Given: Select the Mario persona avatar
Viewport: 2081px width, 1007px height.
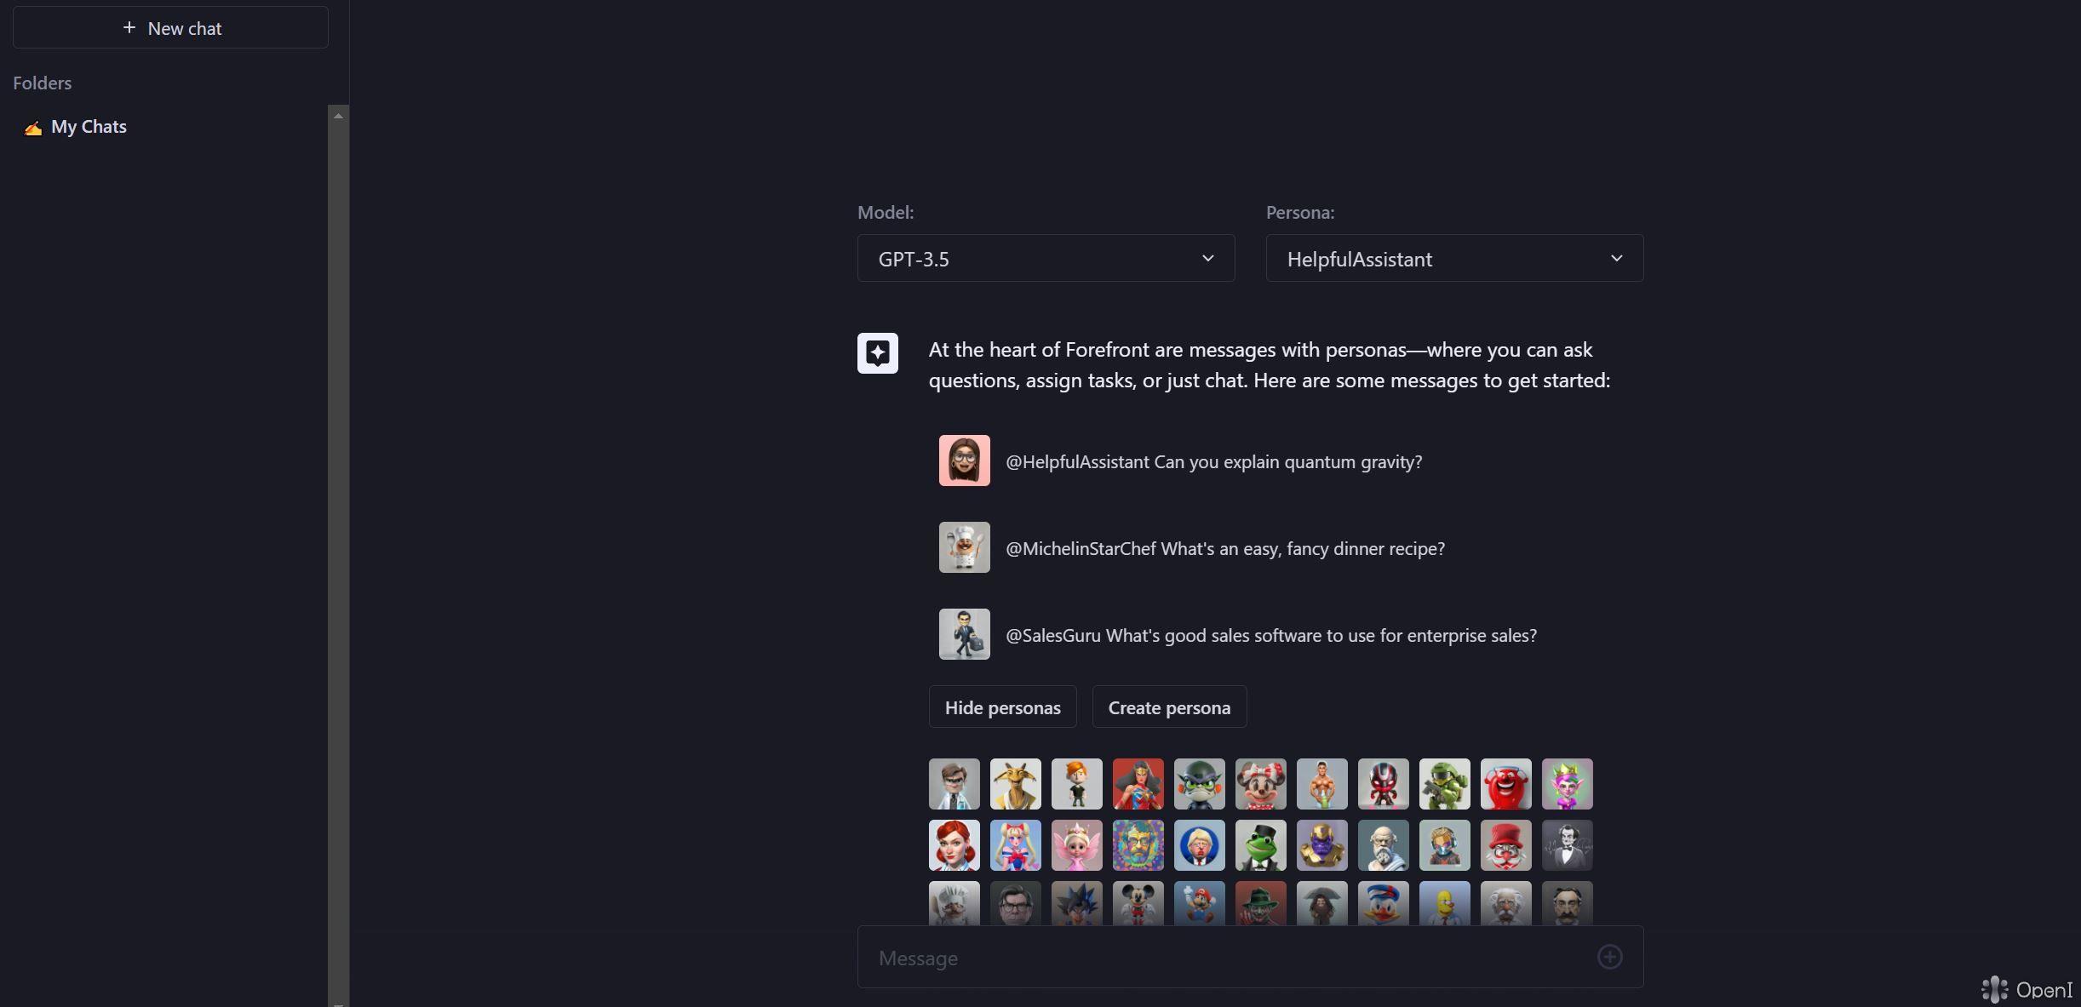Looking at the screenshot, I should [x=1199, y=903].
